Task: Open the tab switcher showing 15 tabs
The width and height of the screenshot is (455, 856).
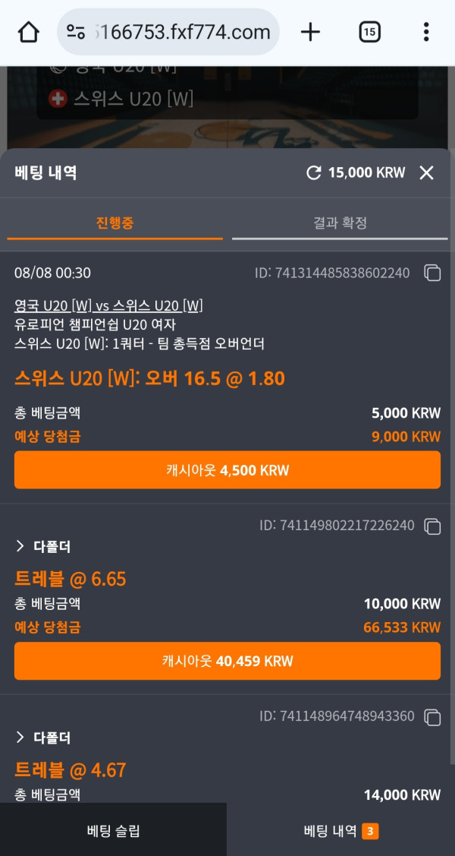Action: click(369, 32)
